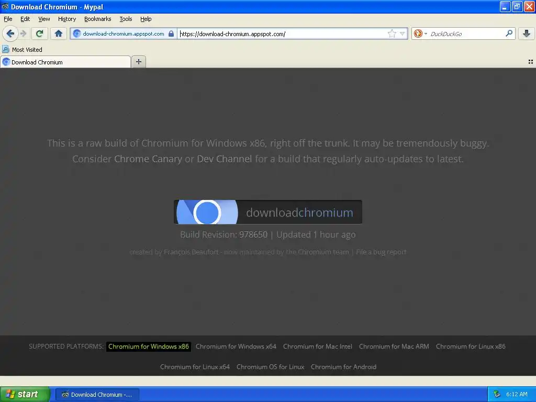Open the Help menu
This screenshot has width=536, height=402.
[x=146, y=19]
